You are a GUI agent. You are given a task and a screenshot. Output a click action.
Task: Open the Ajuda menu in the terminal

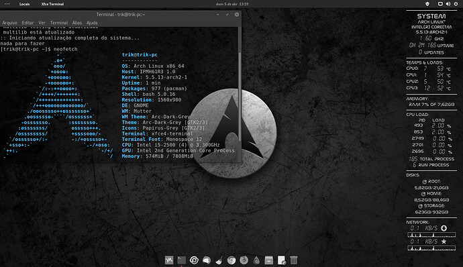click(x=92, y=23)
